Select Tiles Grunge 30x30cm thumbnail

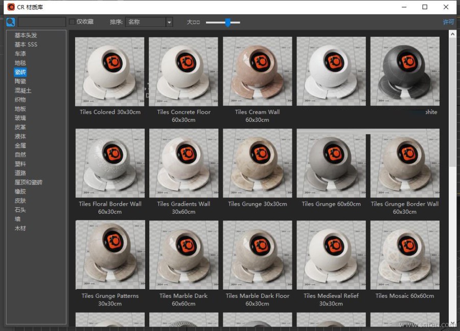coord(257,163)
